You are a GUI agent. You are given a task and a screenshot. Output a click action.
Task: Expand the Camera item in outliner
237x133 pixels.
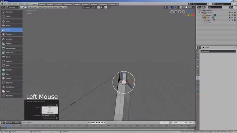pyautogui.click(x=202, y=15)
